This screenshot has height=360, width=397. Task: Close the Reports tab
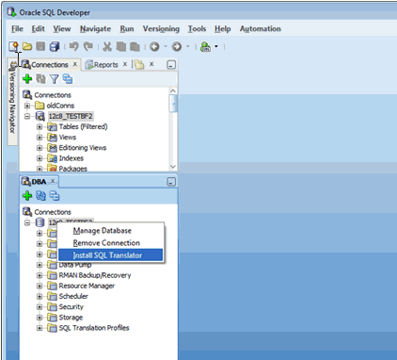[x=125, y=64]
